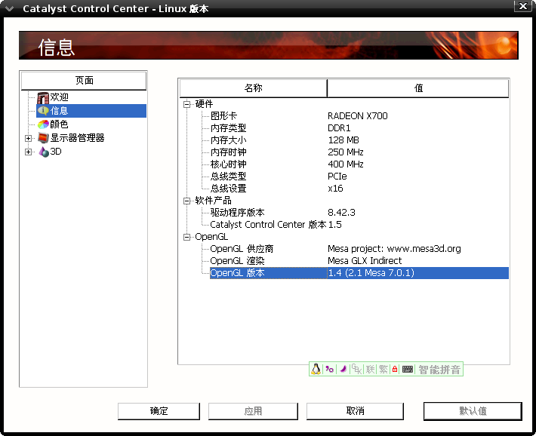Click the 3D shapes icon
Image resolution: width=536 pixels, height=436 pixels.
click(43, 152)
